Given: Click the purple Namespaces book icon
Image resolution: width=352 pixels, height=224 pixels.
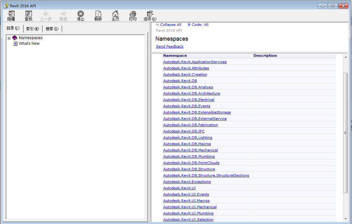Looking at the screenshot, I should 15,38.
